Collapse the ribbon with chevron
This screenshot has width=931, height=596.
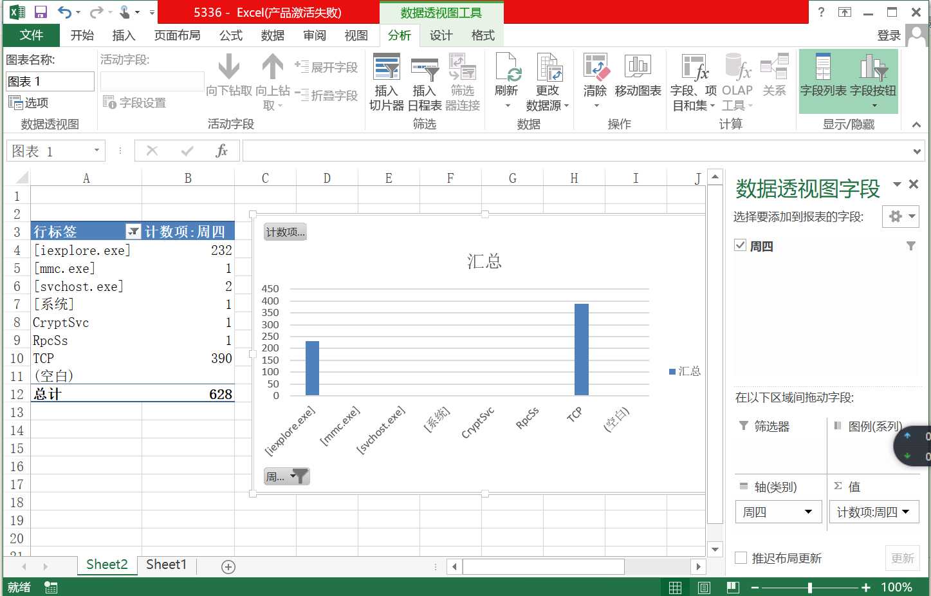pyautogui.click(x=916, y=124)
